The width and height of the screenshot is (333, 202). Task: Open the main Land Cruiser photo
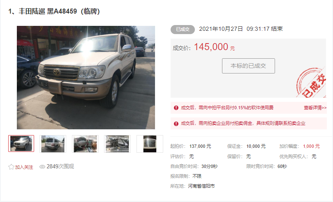(86, 78)
